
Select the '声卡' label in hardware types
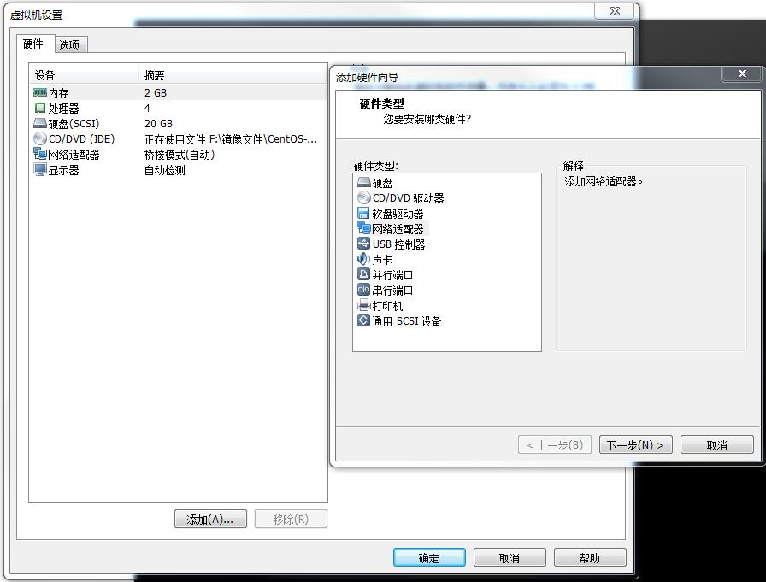point(382,260)
